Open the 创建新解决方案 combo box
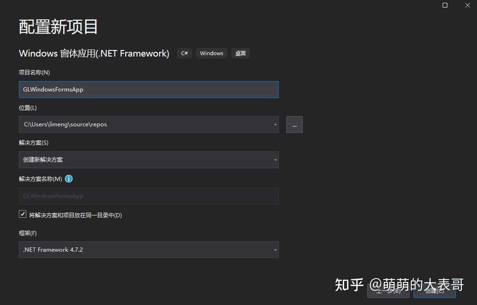Image resolution: width=477 pixels, height=305 pixels. click(x=141, y=160)
